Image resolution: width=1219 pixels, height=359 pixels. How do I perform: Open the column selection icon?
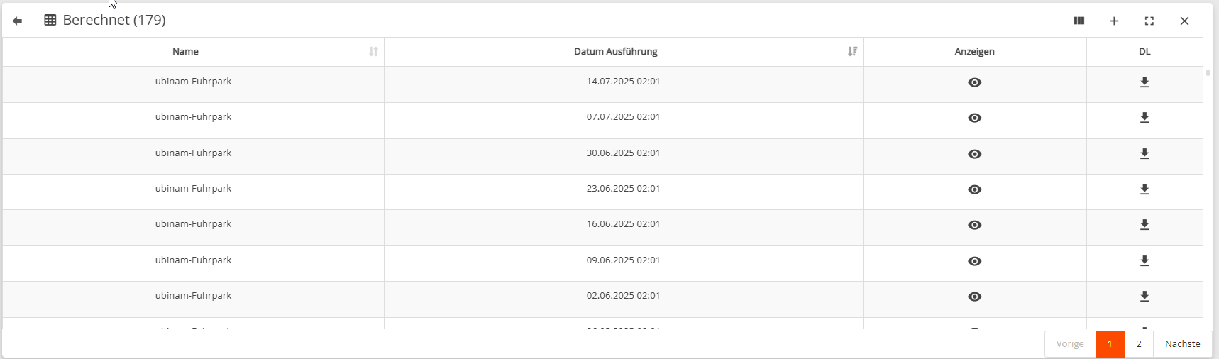[1079, 21]
